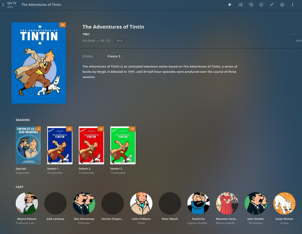Click the 'Dan Hennessey' name label

84,219
